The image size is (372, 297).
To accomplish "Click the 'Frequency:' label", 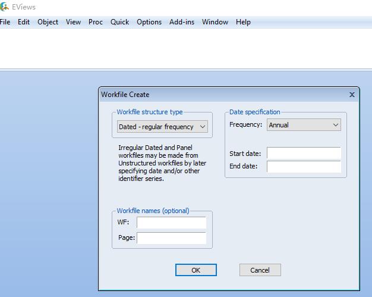I will 245,125.
